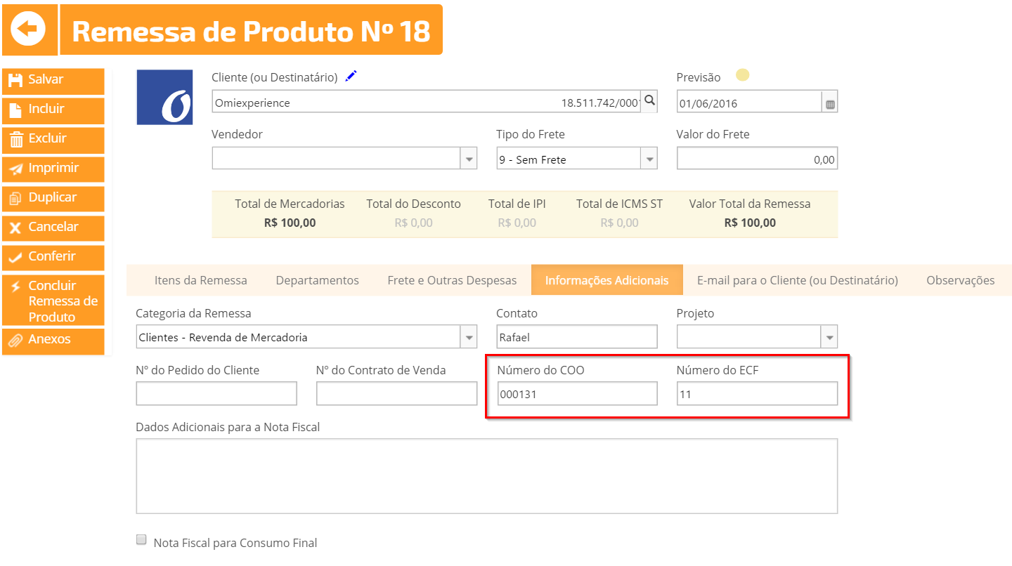Click the Total de Mercadorias R$ 100,00 value
This screenshot has width=1012, height=566.
290,223
